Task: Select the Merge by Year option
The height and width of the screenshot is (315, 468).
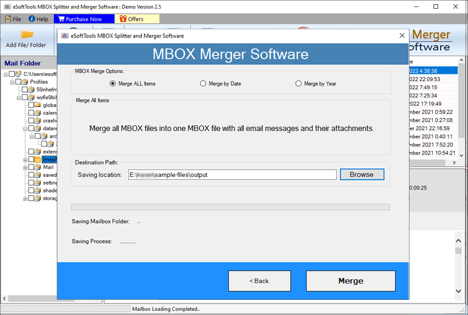Action: pos(298,84)
